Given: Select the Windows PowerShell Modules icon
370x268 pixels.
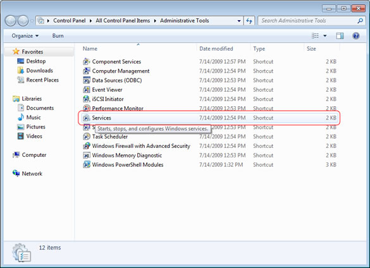Looking at the screenshot, I should 87,165.
